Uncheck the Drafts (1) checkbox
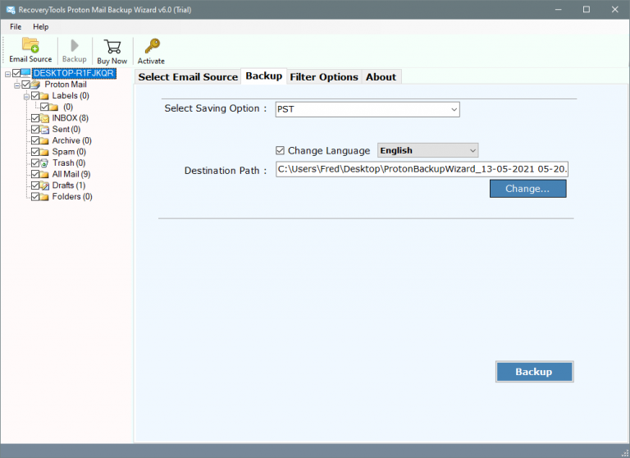This screenshot has width=630, height=458. click(x=35, y=185)
